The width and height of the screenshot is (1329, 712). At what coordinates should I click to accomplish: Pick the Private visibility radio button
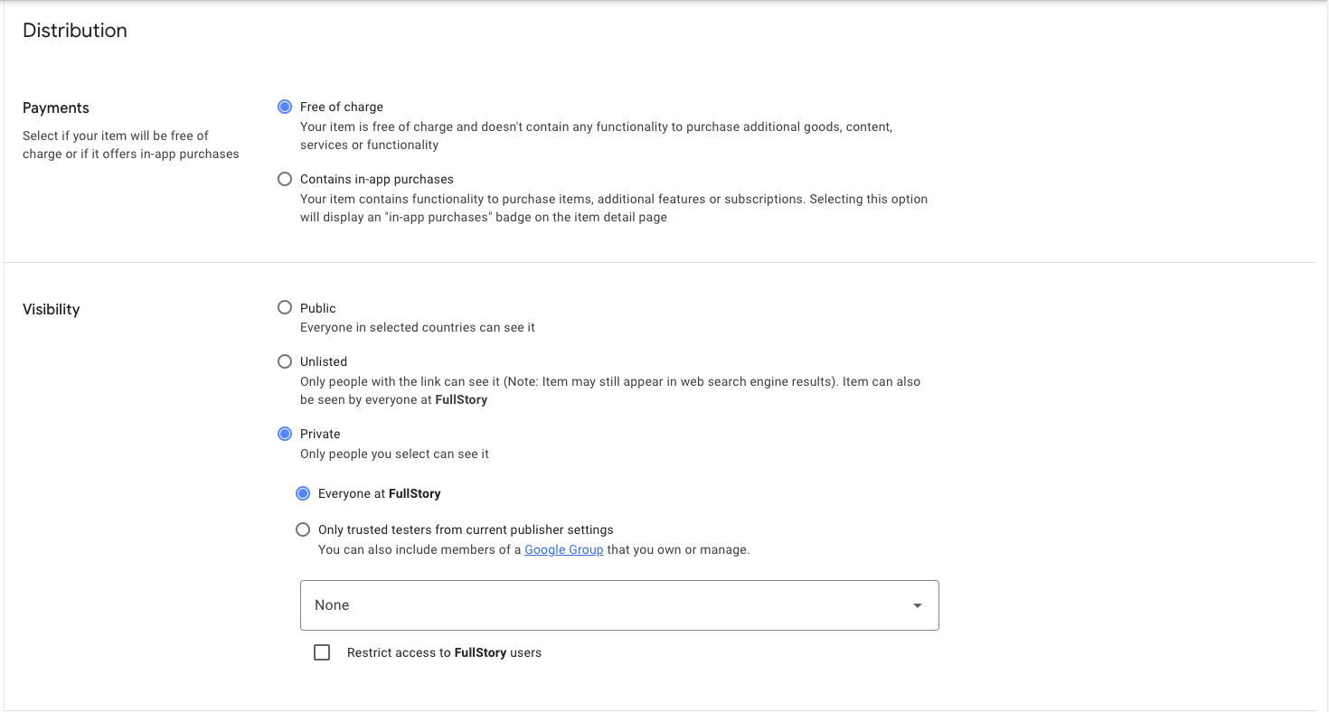285,434
